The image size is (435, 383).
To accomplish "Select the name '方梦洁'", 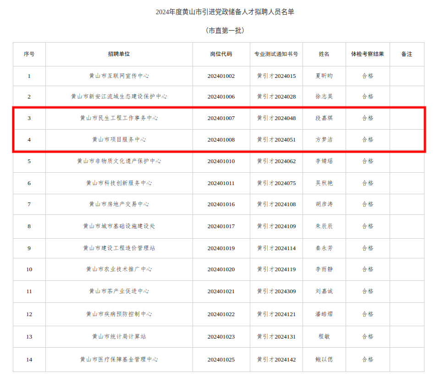I will [324, 139].
